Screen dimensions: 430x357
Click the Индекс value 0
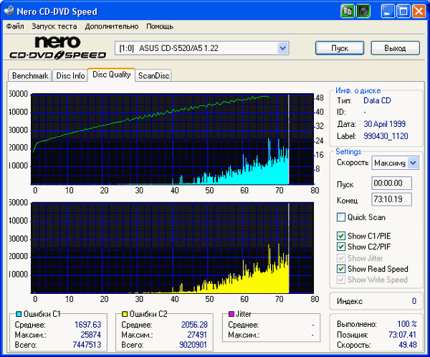click(x=414, y=301)
